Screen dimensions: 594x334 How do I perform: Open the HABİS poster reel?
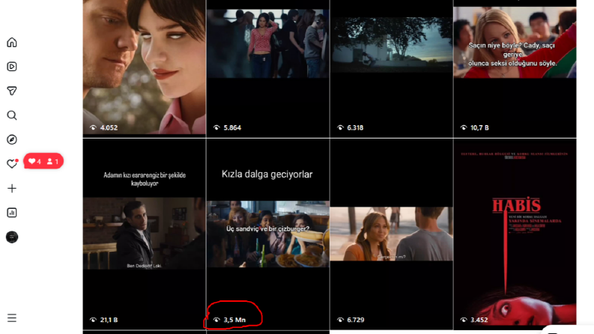click(x=515, y=234)
